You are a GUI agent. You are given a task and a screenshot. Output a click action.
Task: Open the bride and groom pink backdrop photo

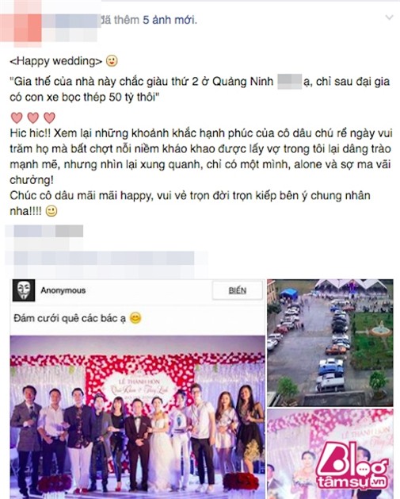pyautogui.click(x=330, y=454)
